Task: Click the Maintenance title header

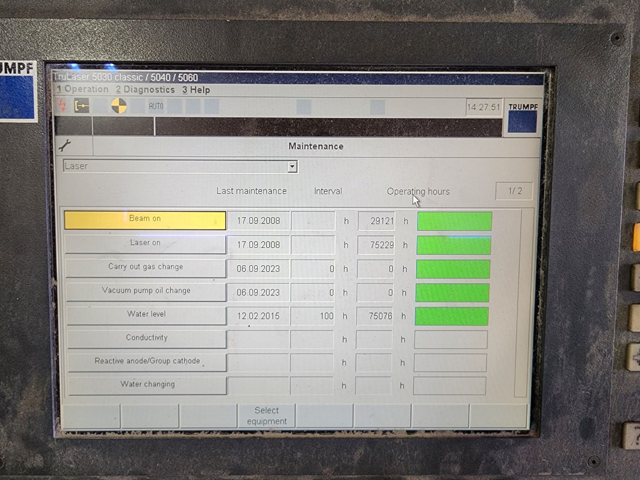Action: click(316, 146)
